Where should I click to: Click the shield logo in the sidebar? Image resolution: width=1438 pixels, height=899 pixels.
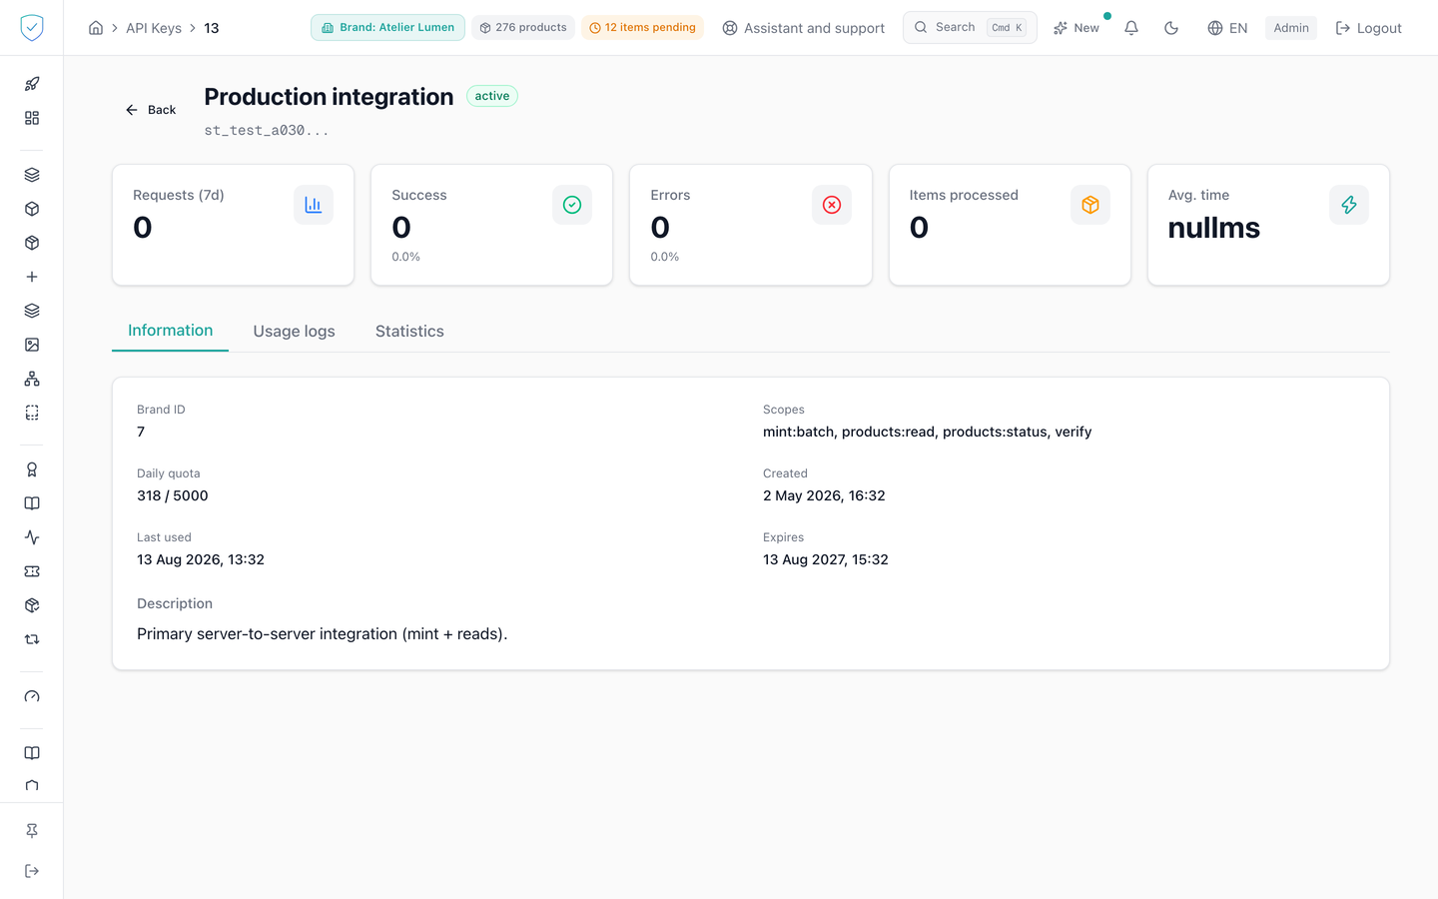32,28
